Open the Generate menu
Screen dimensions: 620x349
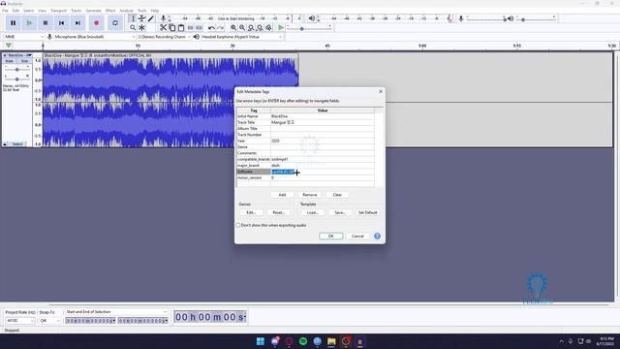point(93,11)
